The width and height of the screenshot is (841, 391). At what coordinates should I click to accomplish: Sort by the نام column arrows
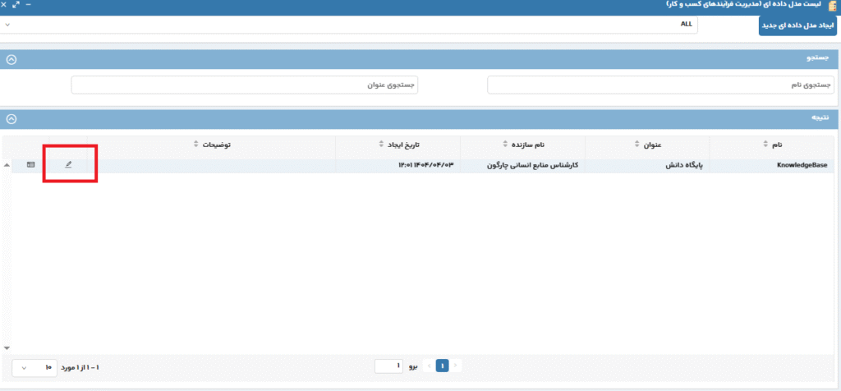[x=764, y=145]
